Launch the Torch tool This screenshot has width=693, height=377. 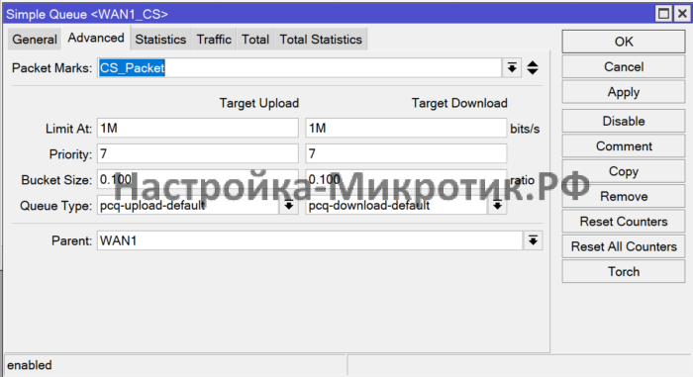point(623,271)
